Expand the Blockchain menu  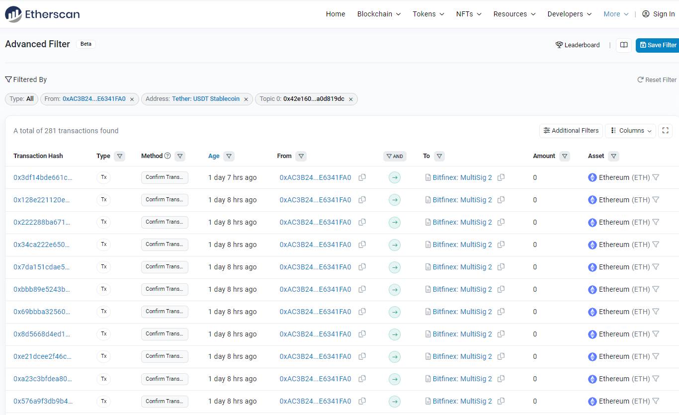point(379,14)
